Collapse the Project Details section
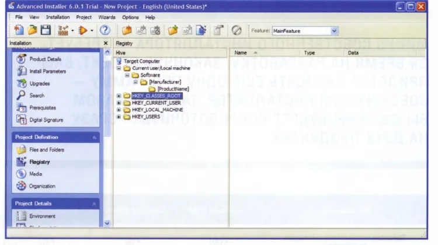 click(94, 204)
